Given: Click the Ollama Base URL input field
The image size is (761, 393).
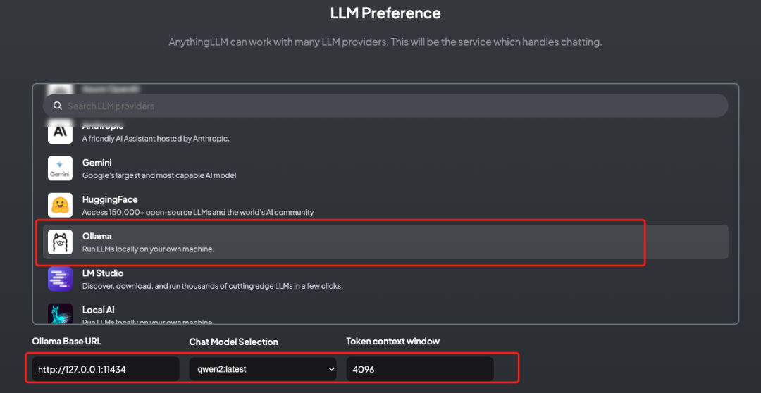Looking at the screenshot, I should (106, 369).
